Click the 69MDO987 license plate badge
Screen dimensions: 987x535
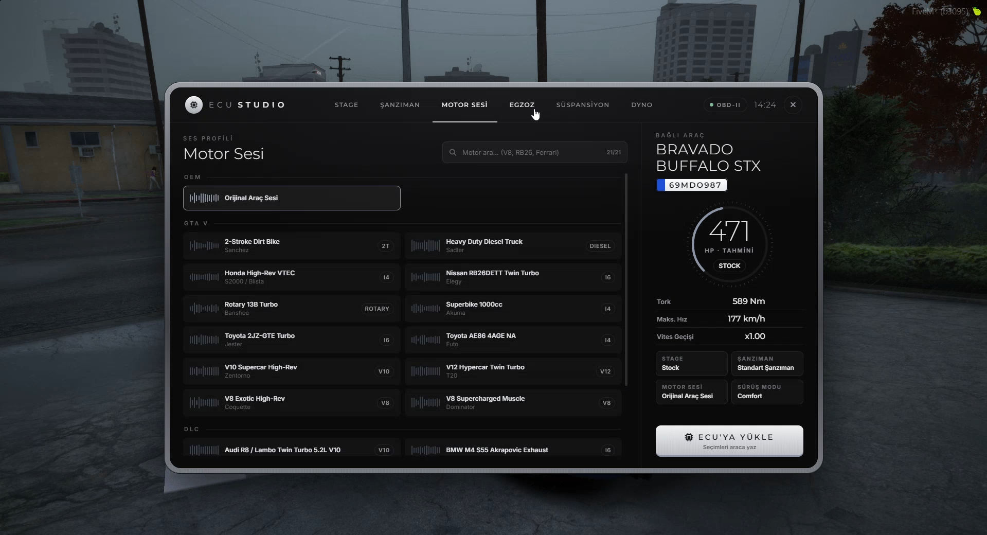692,185
